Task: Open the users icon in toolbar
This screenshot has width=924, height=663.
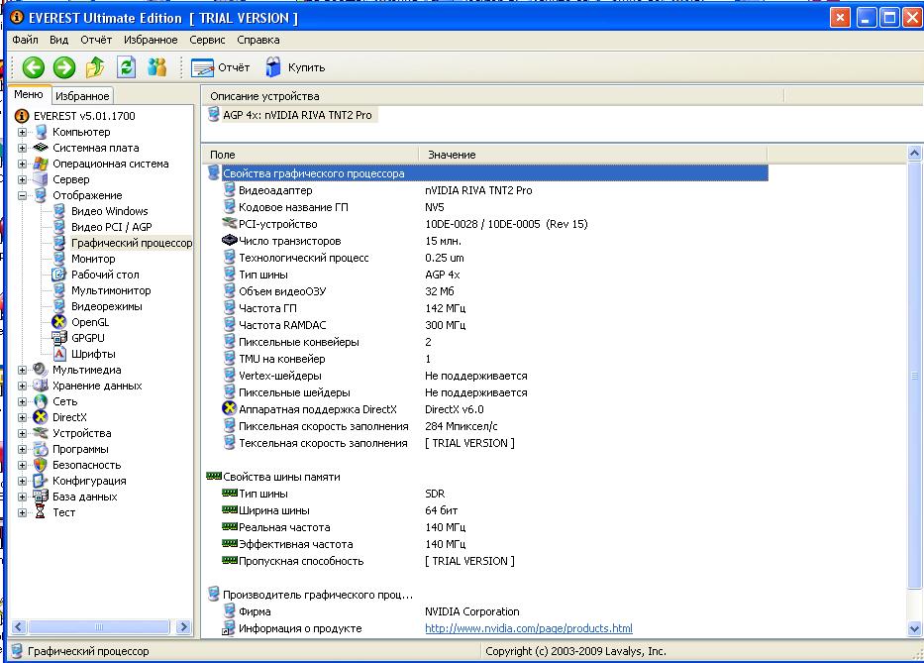Action: (x=156, y=67)
